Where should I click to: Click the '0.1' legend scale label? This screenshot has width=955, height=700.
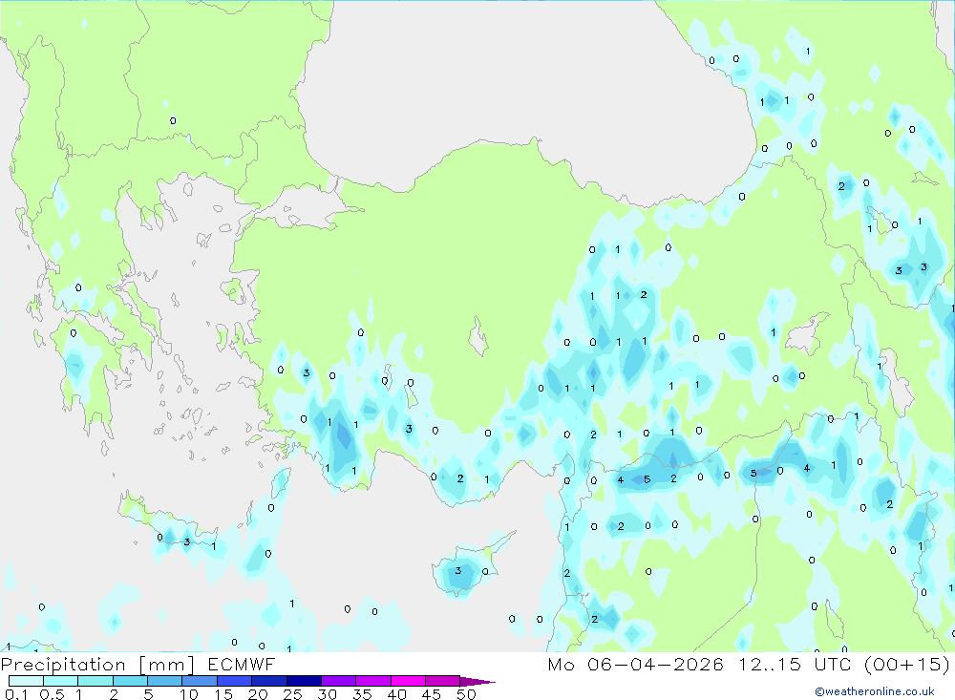(16, 694)
